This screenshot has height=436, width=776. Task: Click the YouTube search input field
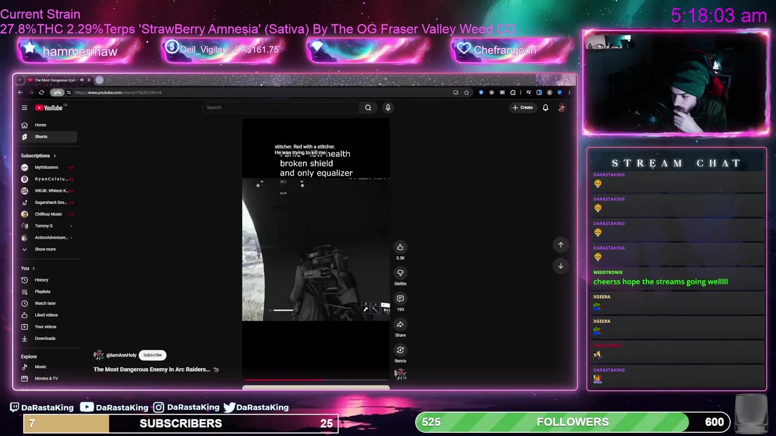pos(281,108)
